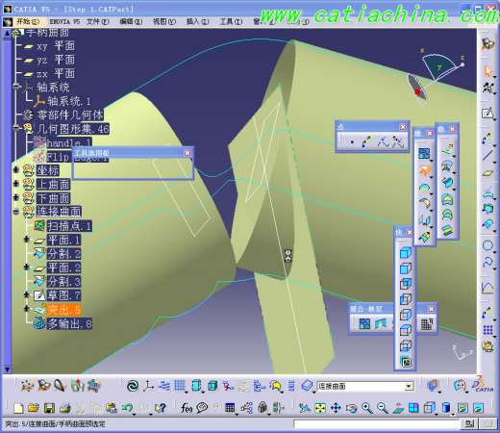
Task: Close the 工具 floating palette
Action: pos(187,153)
